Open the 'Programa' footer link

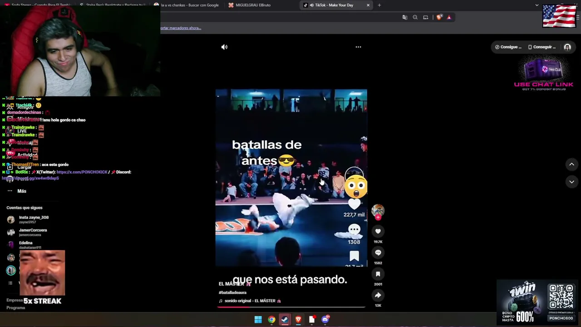click(x=16, y=308)
